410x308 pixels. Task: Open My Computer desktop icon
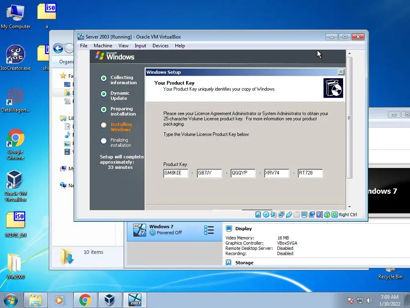point(16,16)
